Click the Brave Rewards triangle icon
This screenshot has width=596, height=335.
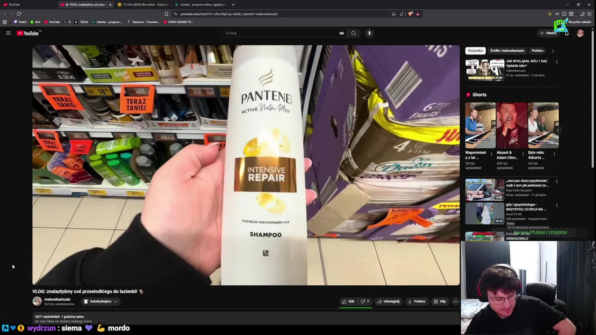click(x=418, y=14)
